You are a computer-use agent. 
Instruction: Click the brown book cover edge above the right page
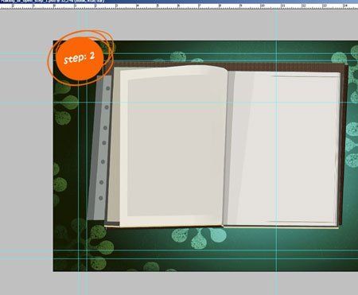point(286,67)
